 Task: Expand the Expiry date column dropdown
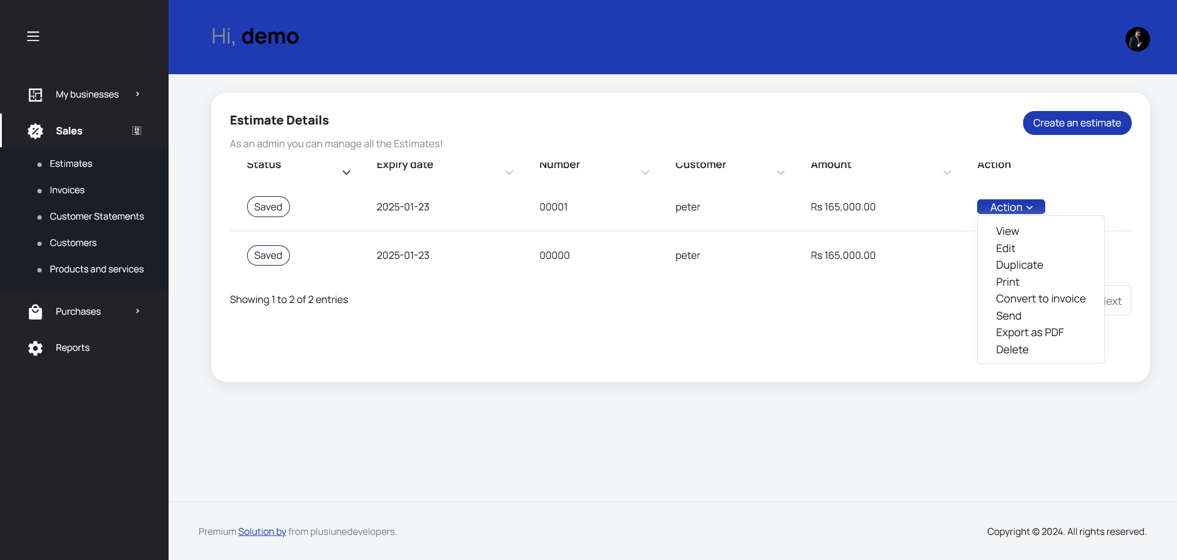pyautogui.click(x=509, y=172)
